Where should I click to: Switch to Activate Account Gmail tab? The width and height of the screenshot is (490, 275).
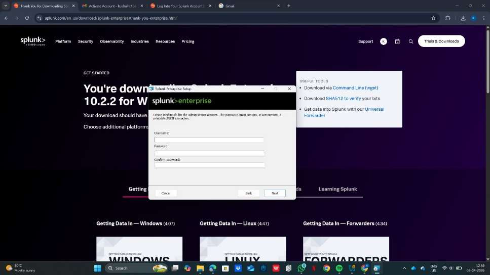tap(112, 6)
